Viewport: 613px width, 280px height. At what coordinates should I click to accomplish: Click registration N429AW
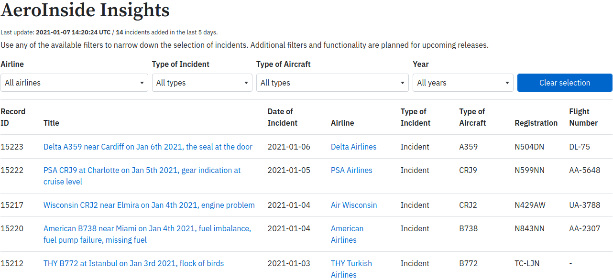530,205
